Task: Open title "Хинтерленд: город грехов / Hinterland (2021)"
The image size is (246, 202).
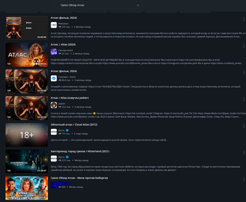Action: pyautogui.click(x=80, y=151)
